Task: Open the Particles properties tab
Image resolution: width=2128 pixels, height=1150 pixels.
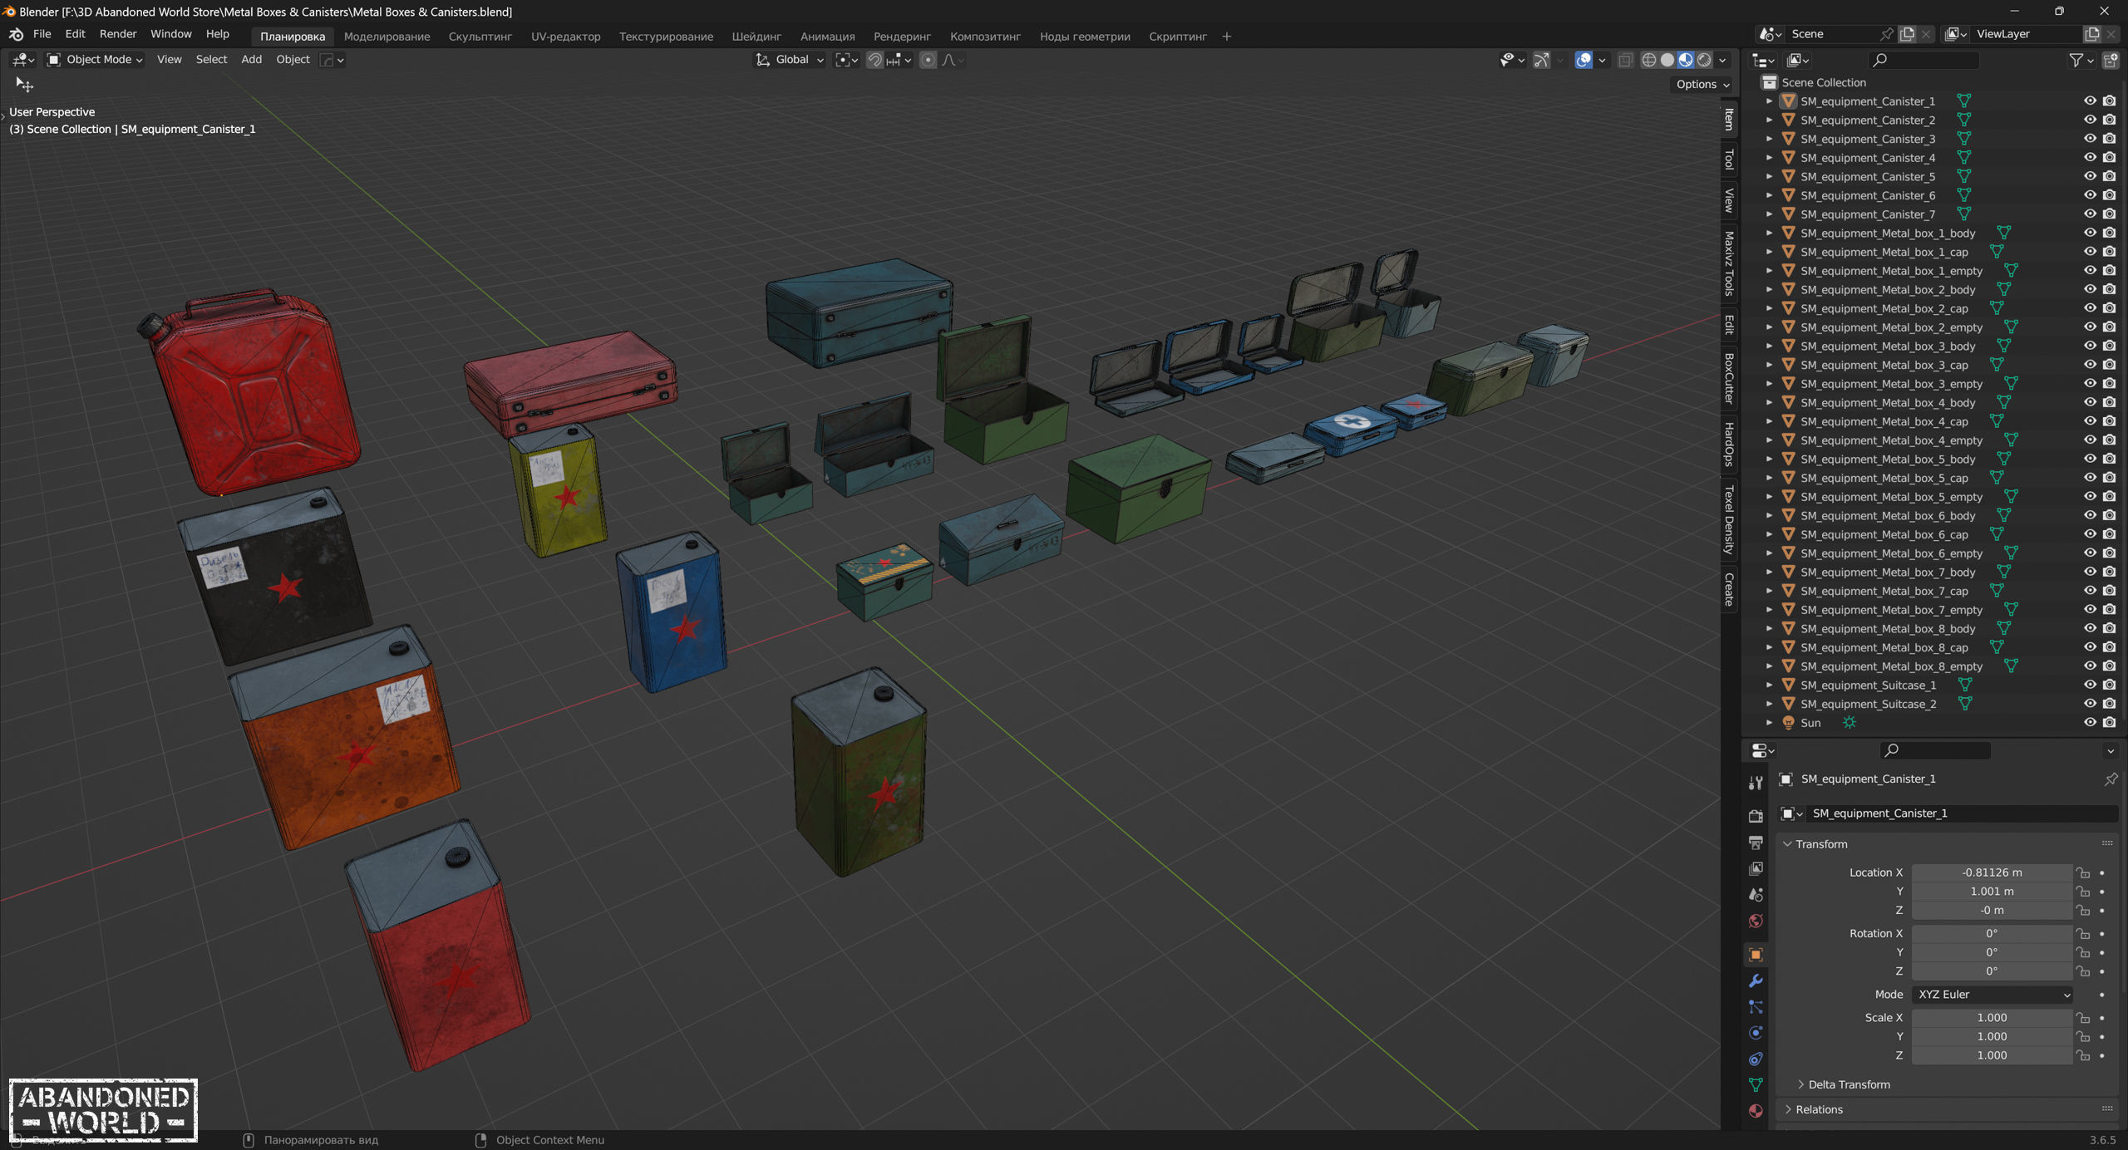Action: pyautogui.click(x=1756, y=1007)
